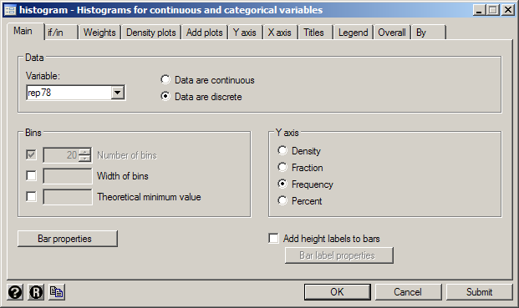Open the Variable dropdown arrow
The image size is (519, 308).
coord(118,93)
